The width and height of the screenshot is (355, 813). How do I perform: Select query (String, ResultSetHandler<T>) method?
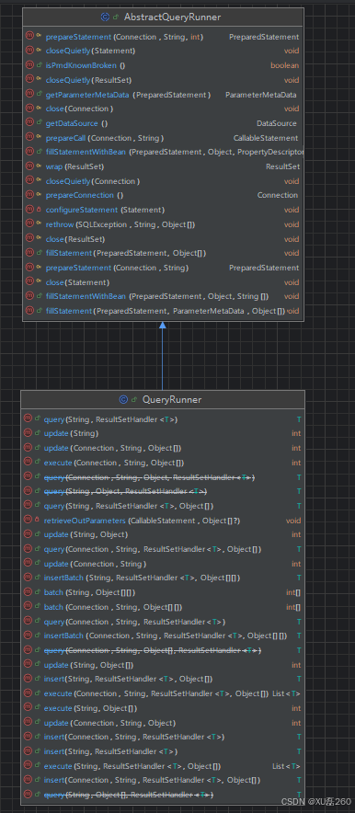tap(111, 419)
